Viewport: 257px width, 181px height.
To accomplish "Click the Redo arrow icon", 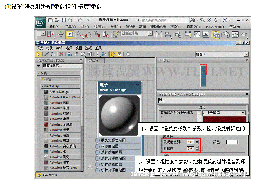I will tap(80, 20).
